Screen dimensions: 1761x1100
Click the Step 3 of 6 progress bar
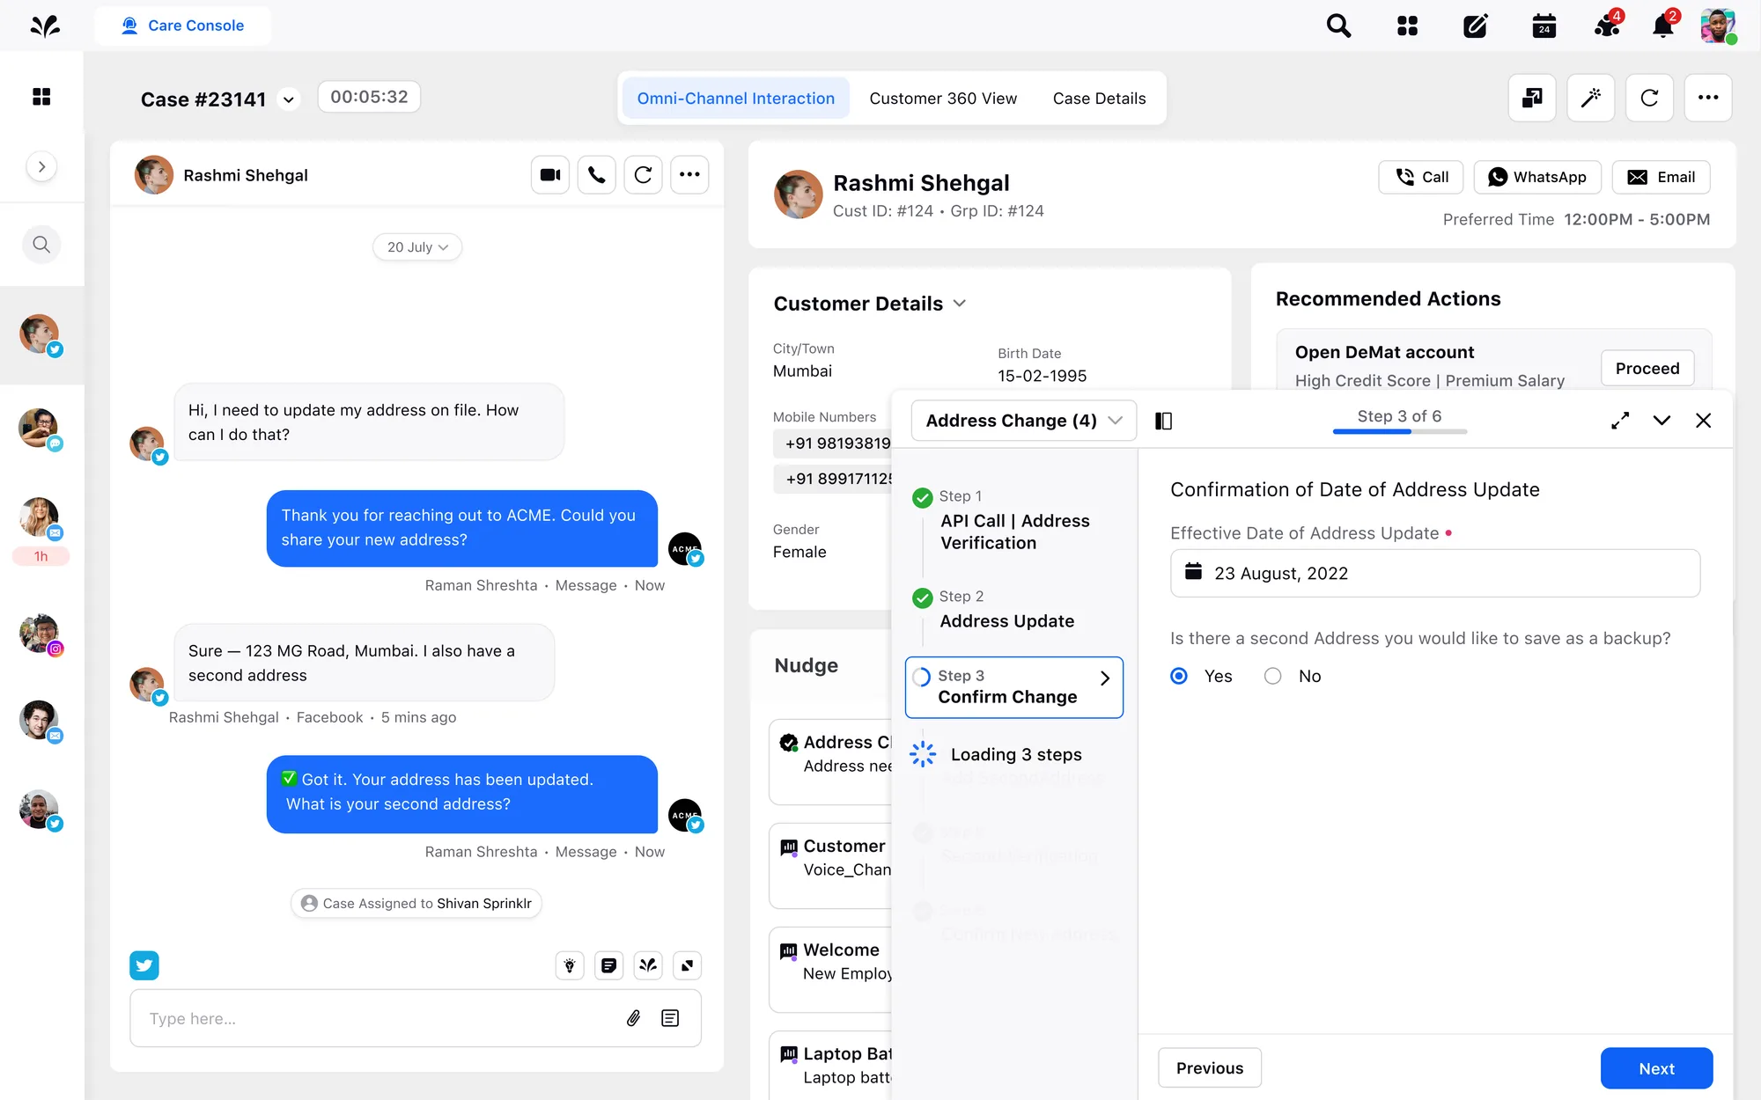point(1399,431)
